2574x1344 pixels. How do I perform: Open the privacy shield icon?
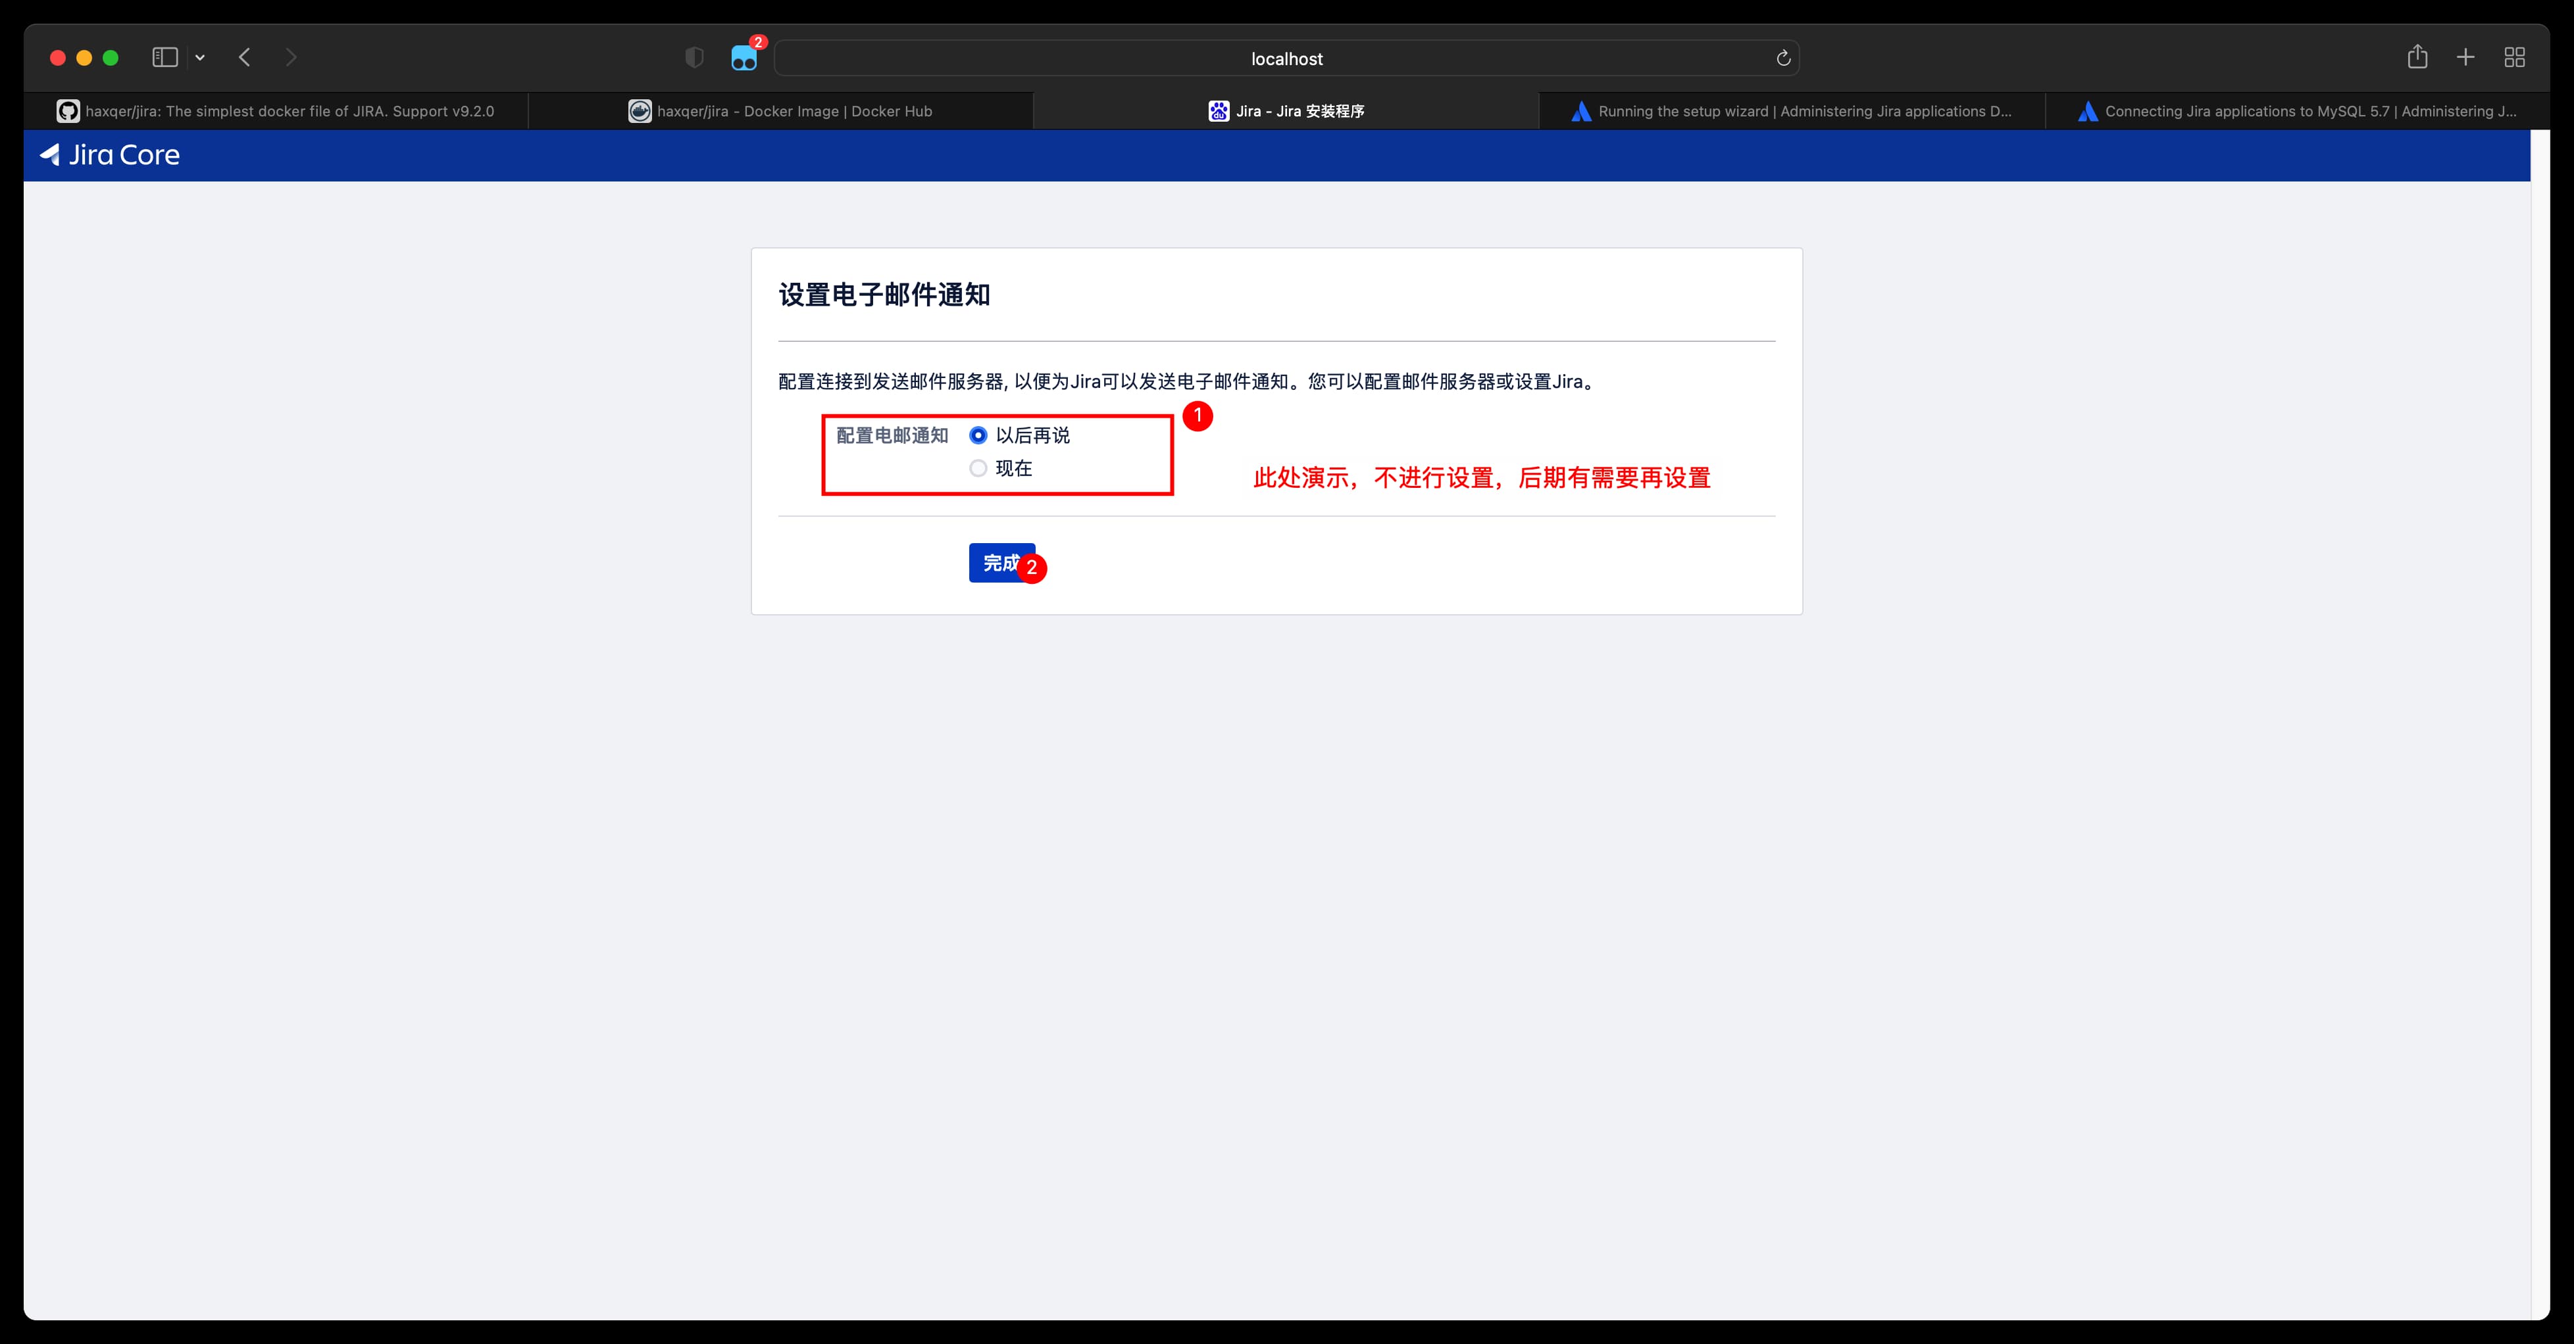coord(694,58)
